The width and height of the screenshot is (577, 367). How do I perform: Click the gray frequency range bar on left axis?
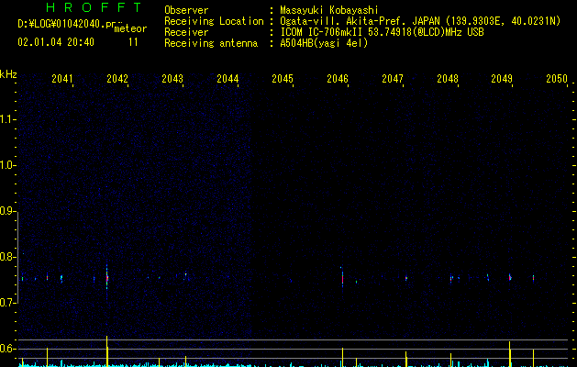(17, 257)
